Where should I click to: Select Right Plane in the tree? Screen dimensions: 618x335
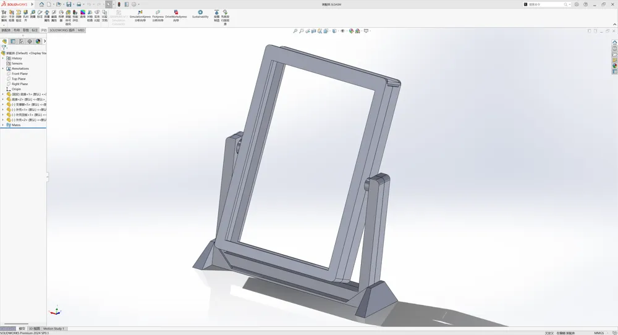(x=20, y=84)
